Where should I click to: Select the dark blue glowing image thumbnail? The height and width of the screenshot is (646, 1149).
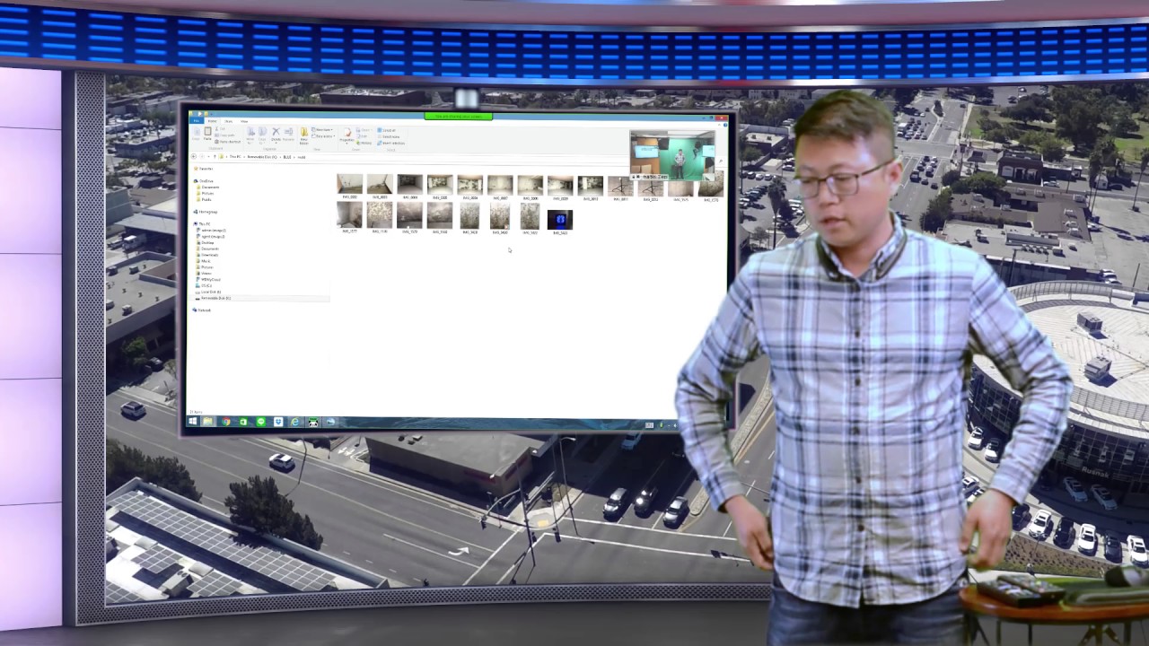(x=559, y=221)
